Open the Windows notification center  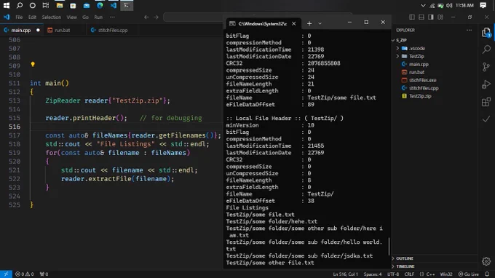coord(483,5)
